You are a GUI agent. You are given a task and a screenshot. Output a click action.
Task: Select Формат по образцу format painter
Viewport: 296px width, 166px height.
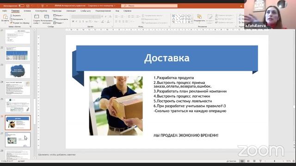(x=19, y=23)
